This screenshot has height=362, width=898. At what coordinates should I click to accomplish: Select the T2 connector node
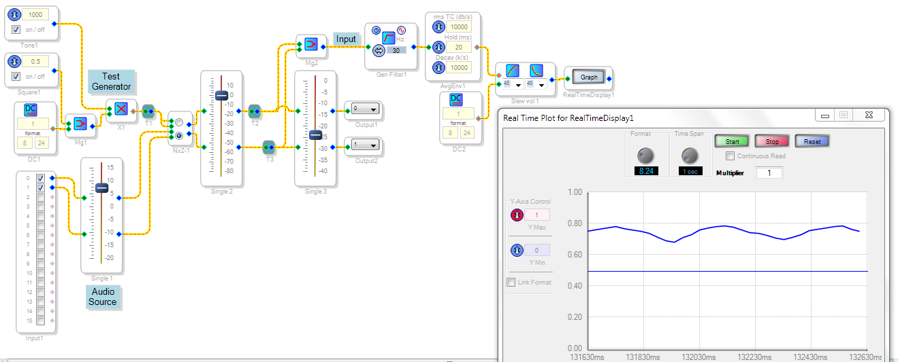pos(255,110)
